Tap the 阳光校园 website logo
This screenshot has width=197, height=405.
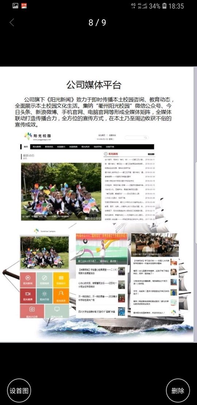[x=38, y=136]
